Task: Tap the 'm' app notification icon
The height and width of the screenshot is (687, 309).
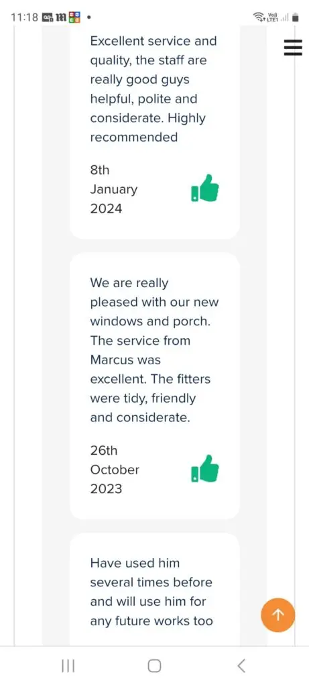Action: click(61, 18)
